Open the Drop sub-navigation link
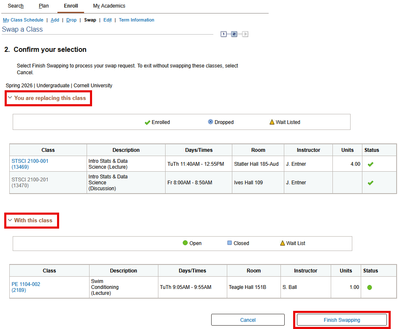400x329 pixels. coord(71,20)
